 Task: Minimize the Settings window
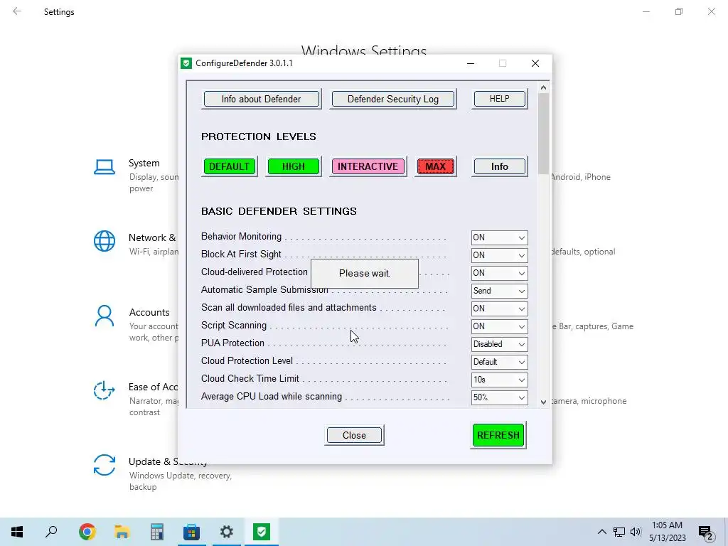click(x=646, y=11)
